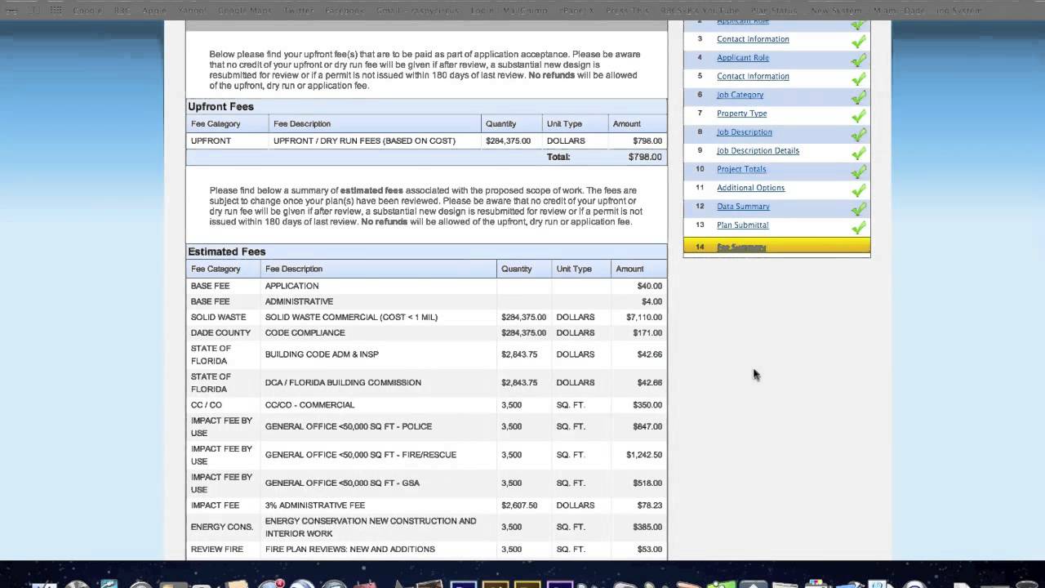1045x588 pixels.
Task: Click green checkmark for step 3 Contact Information
Action: (x=858, y=41)
